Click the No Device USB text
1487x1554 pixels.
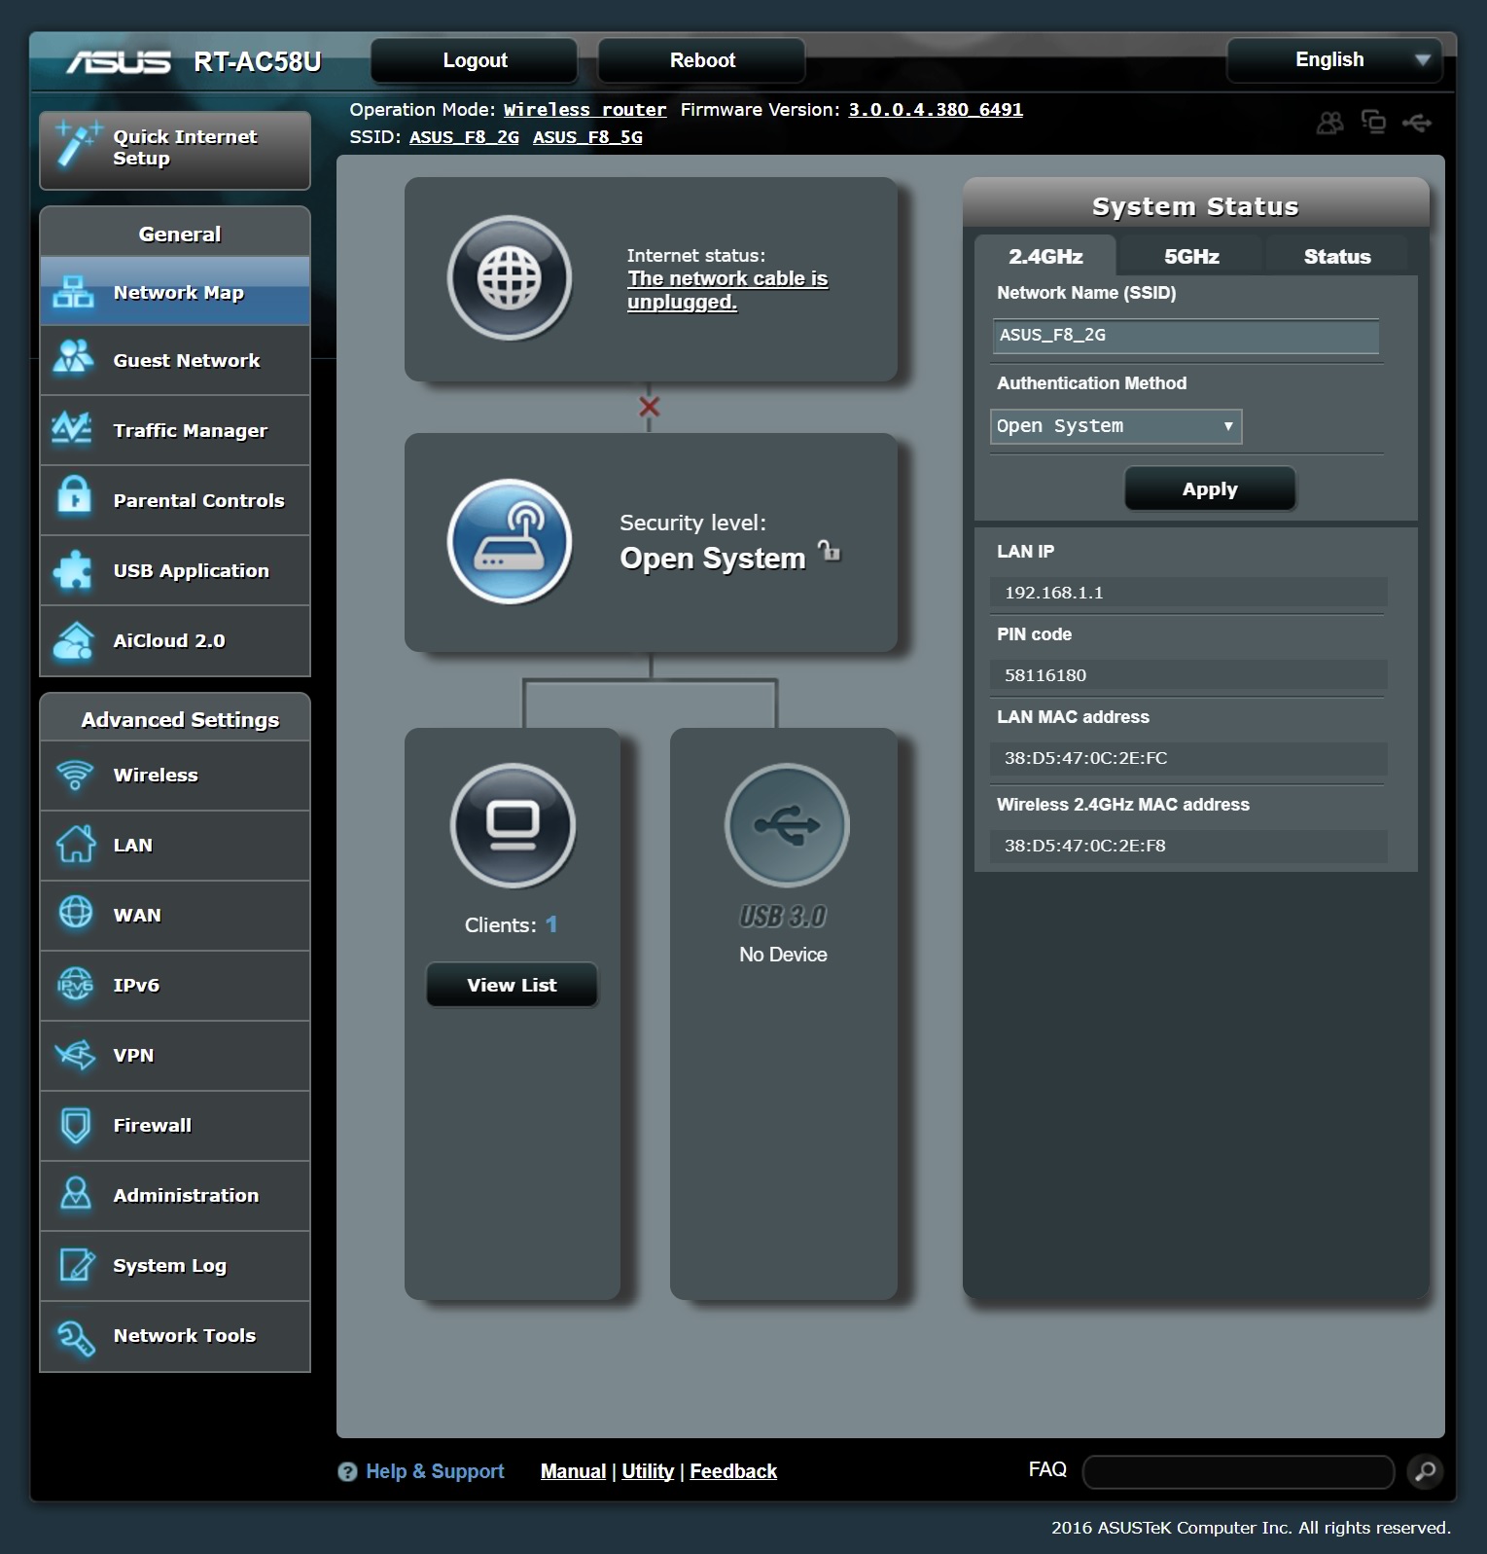[x=783, y=955]
